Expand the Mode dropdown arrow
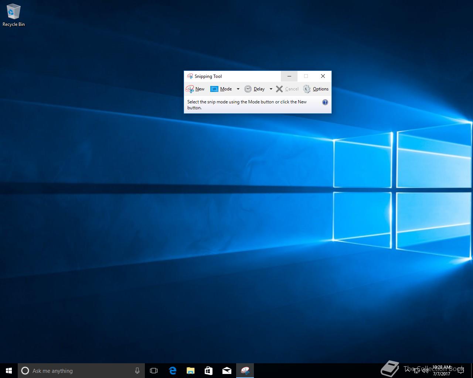The height and width of the screenshot is (378, 473). click(238, 89)
